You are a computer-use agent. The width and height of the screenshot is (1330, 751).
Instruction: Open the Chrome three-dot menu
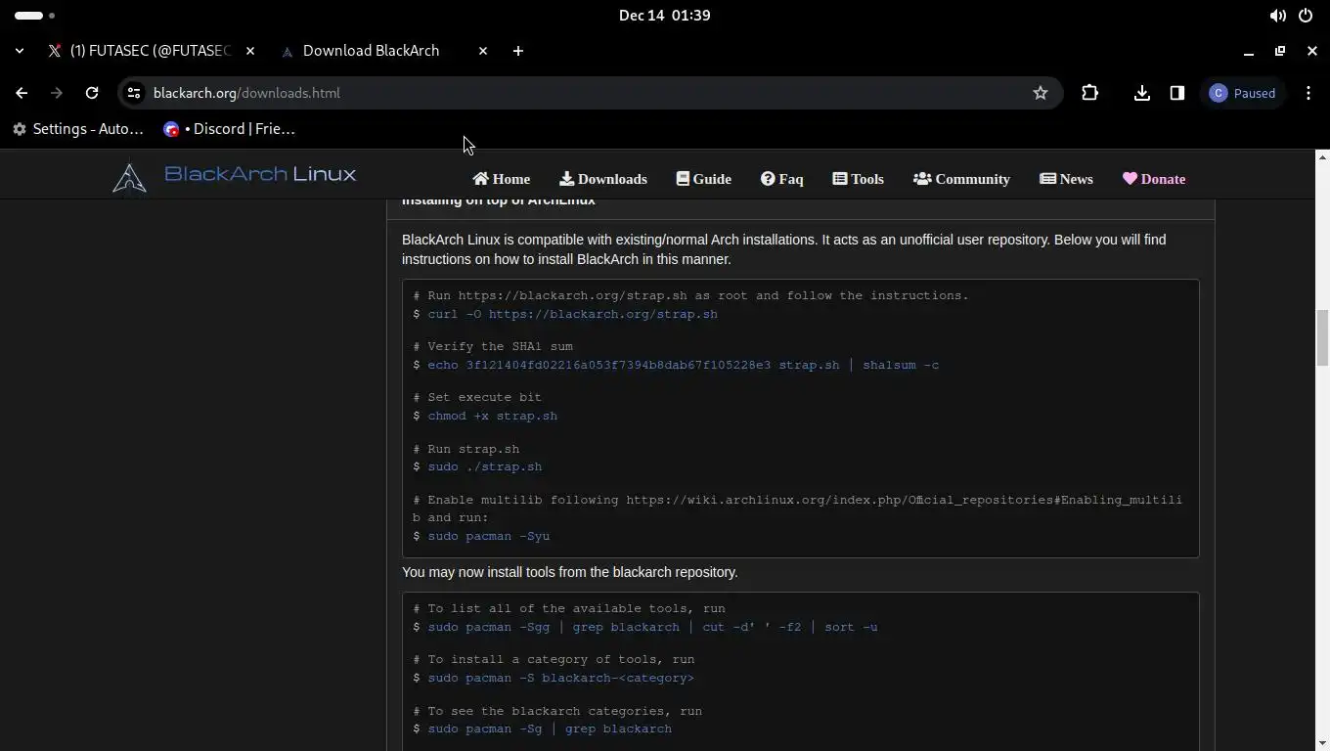[1308, 93]
